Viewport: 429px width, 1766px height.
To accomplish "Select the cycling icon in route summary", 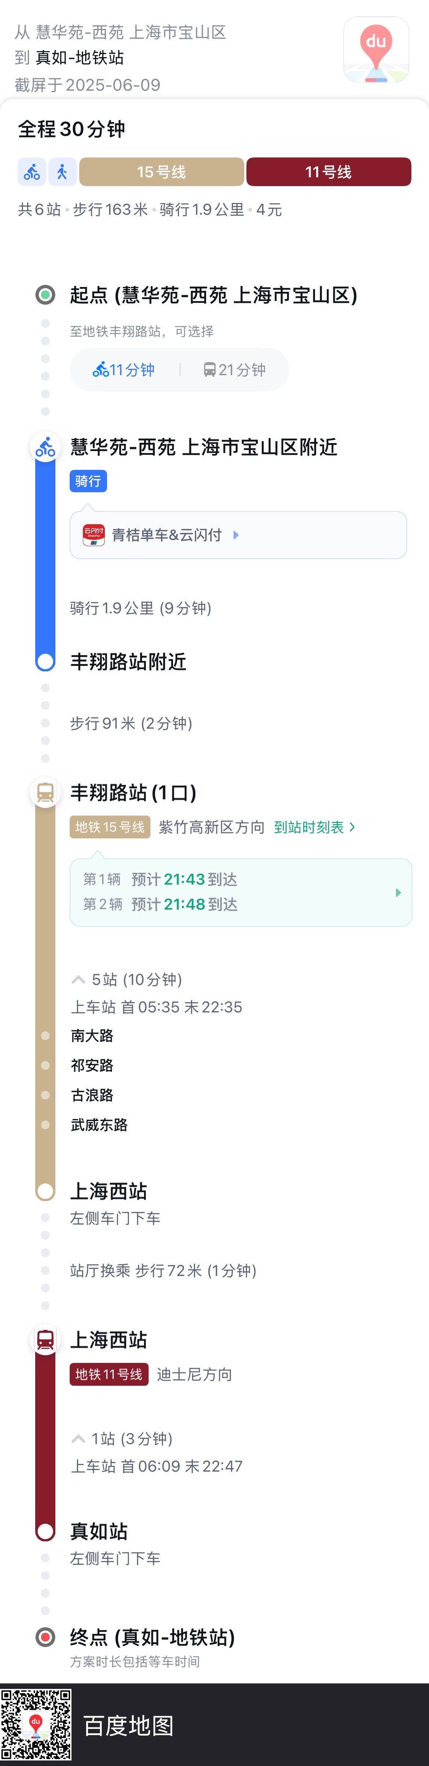I will coord(32,172).
